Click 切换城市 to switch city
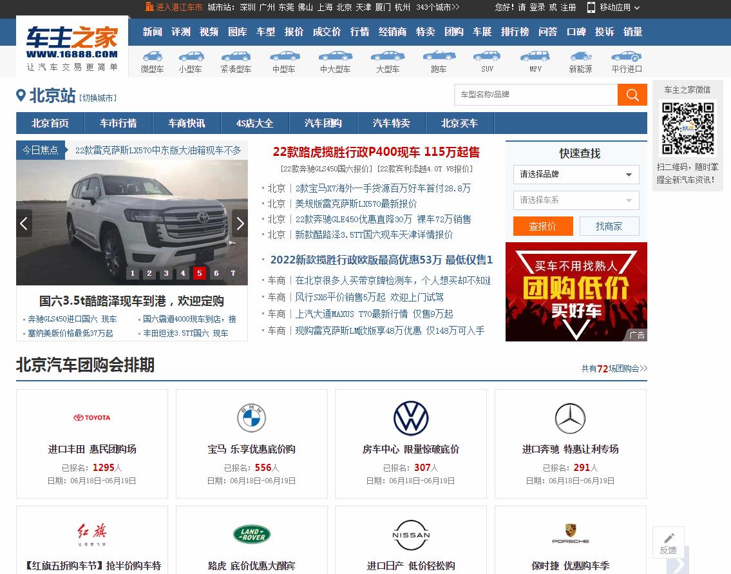731x574 pixels. (98, 98)
